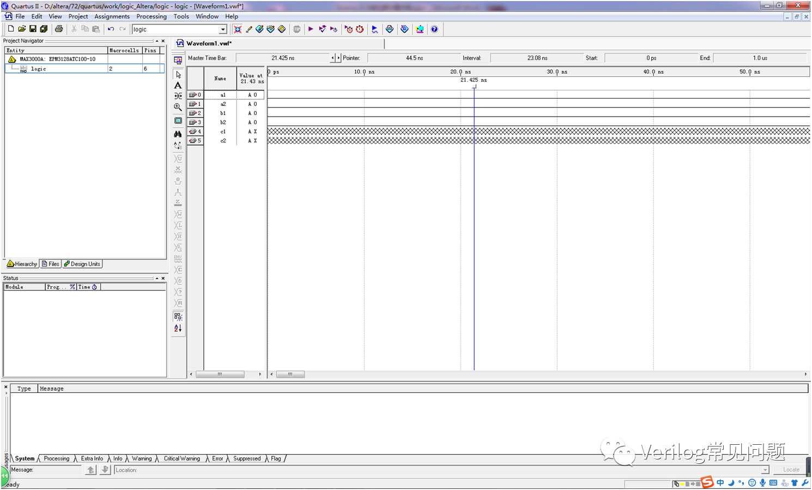Click the stop processing icon in toolbar
812x490 pixels.
click(296, 29)
